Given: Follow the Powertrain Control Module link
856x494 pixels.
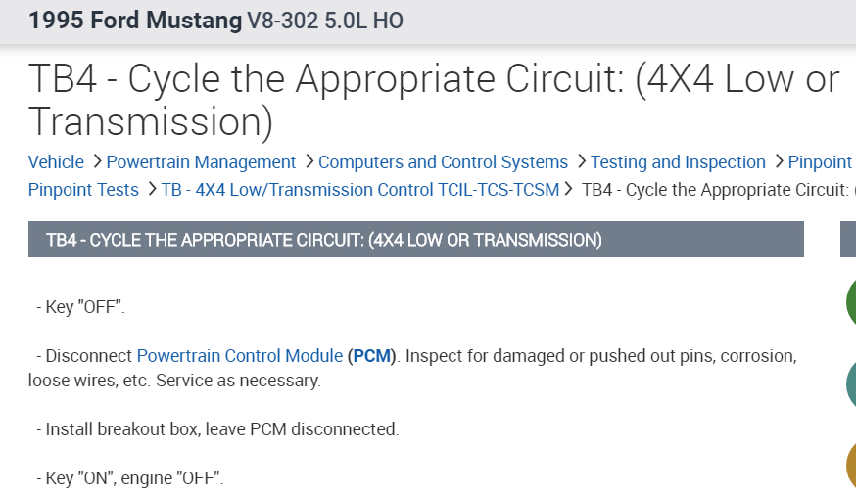Looking at the screenshot, I should tap(239, 356).
